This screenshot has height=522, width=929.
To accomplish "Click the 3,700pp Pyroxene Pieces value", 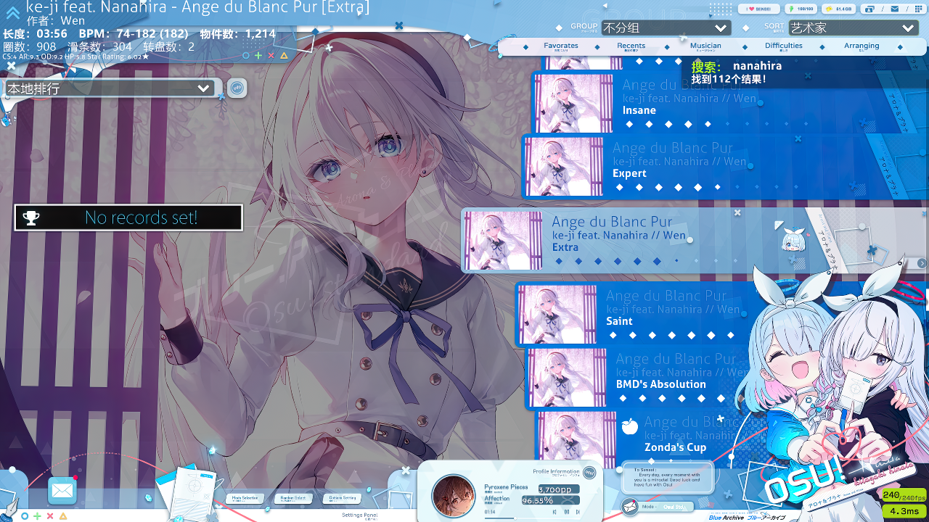I will point(559,489).
